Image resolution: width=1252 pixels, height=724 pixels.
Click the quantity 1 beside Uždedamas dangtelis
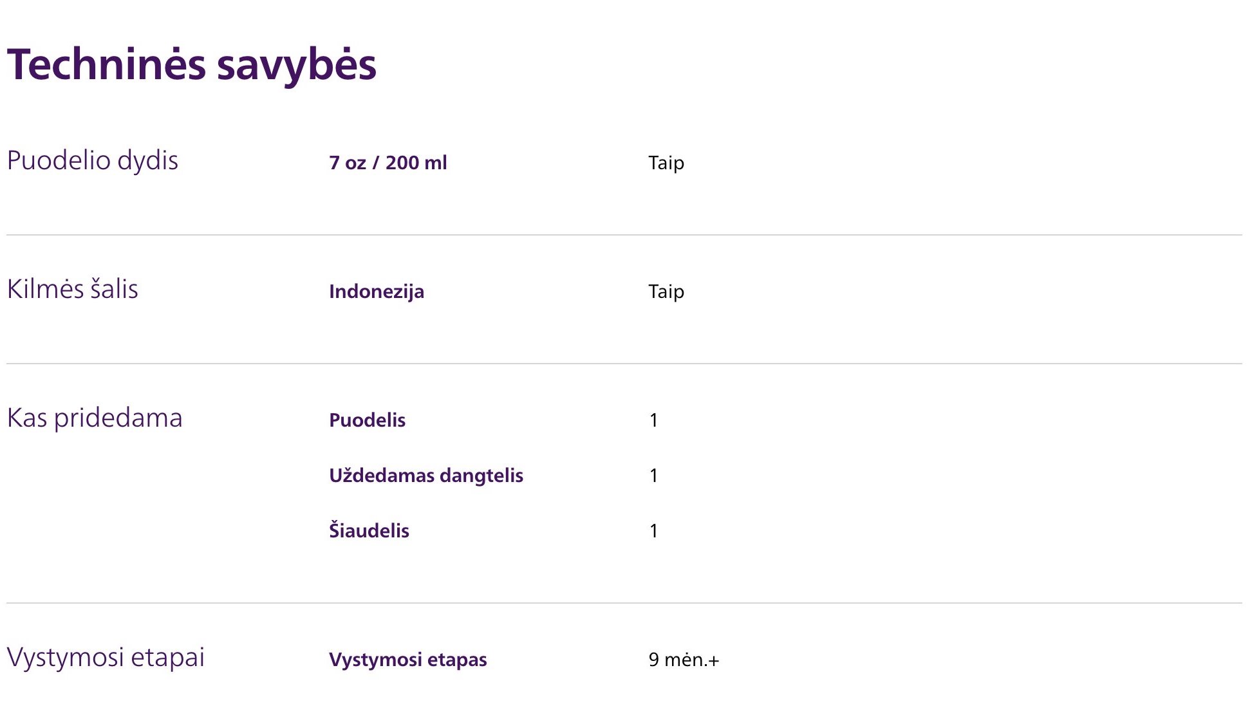pos(654,476)
